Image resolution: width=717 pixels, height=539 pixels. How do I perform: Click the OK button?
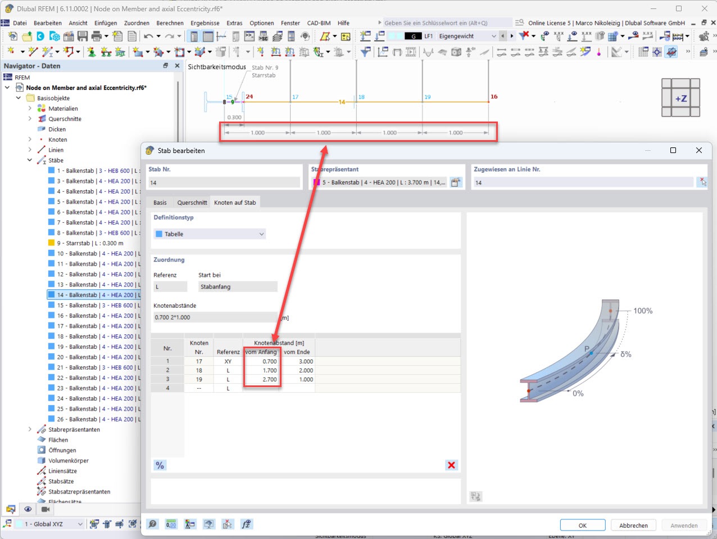[x=583, y=525]
